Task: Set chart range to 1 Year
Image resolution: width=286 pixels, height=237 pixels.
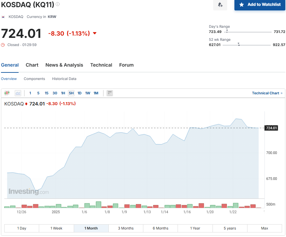Action: coord(195,228)
